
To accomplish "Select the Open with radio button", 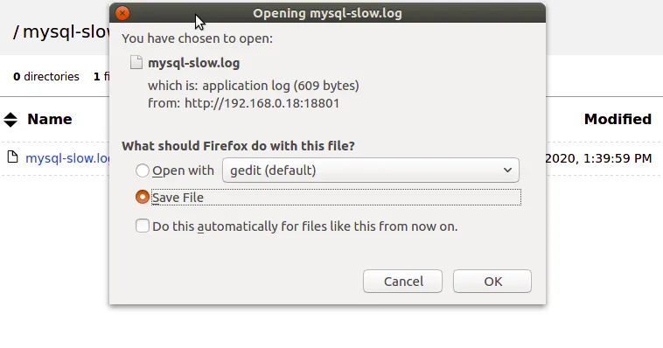I will click(x=142, y=171).
